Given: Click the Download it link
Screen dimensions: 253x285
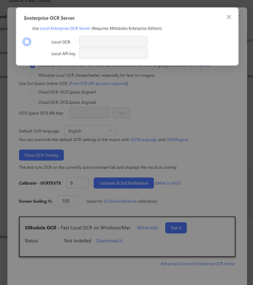Looking at the screenshot, I should pos(109,241).
